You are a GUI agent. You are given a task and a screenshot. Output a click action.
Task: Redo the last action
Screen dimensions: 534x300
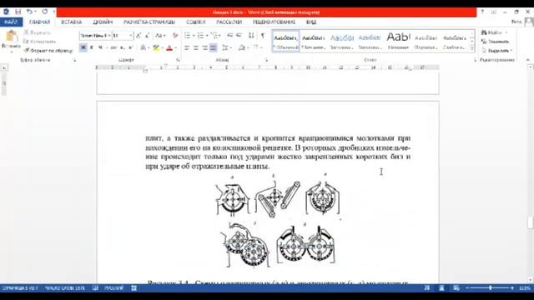(x=45, y=12)
